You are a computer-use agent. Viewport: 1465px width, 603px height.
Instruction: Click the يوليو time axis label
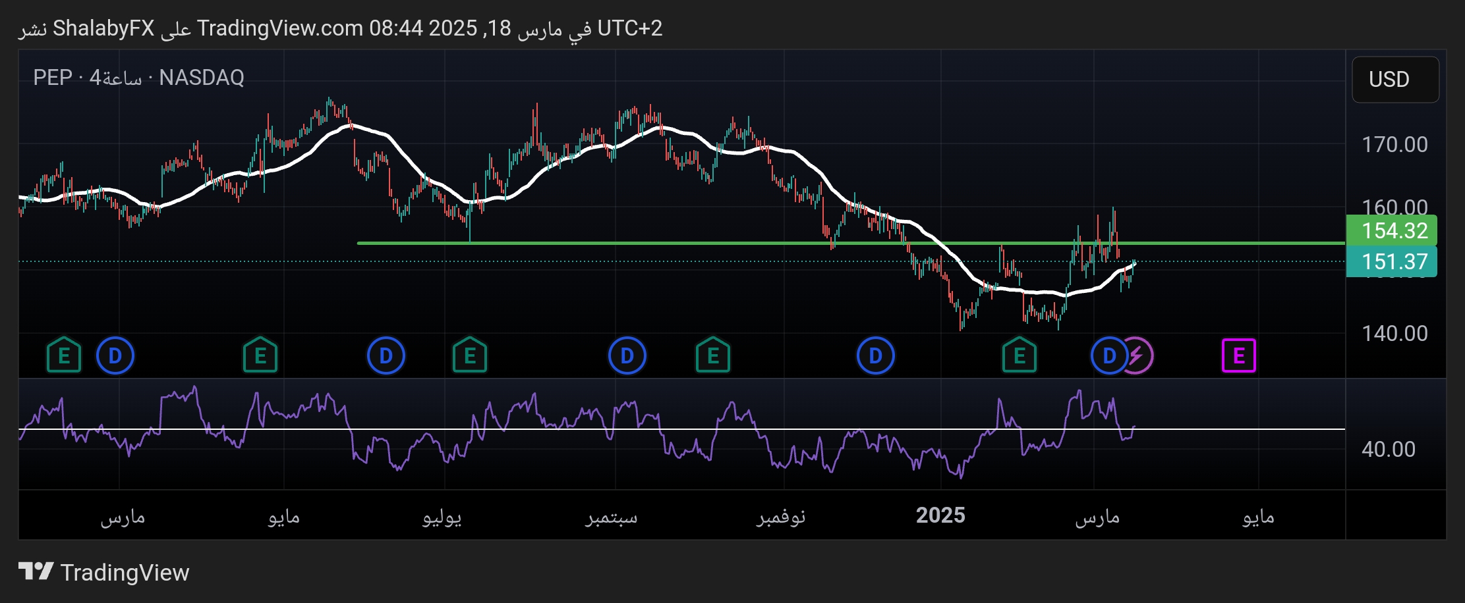coord(442,517)
